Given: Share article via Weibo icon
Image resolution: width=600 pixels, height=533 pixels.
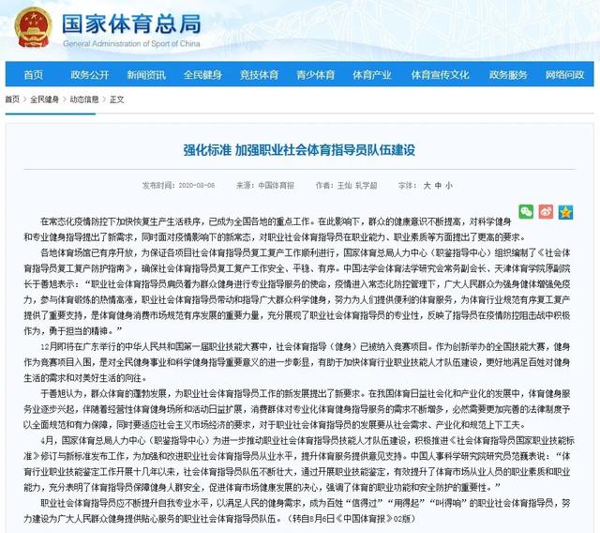Looking at the screenshot, I should [x=546, y=211].
